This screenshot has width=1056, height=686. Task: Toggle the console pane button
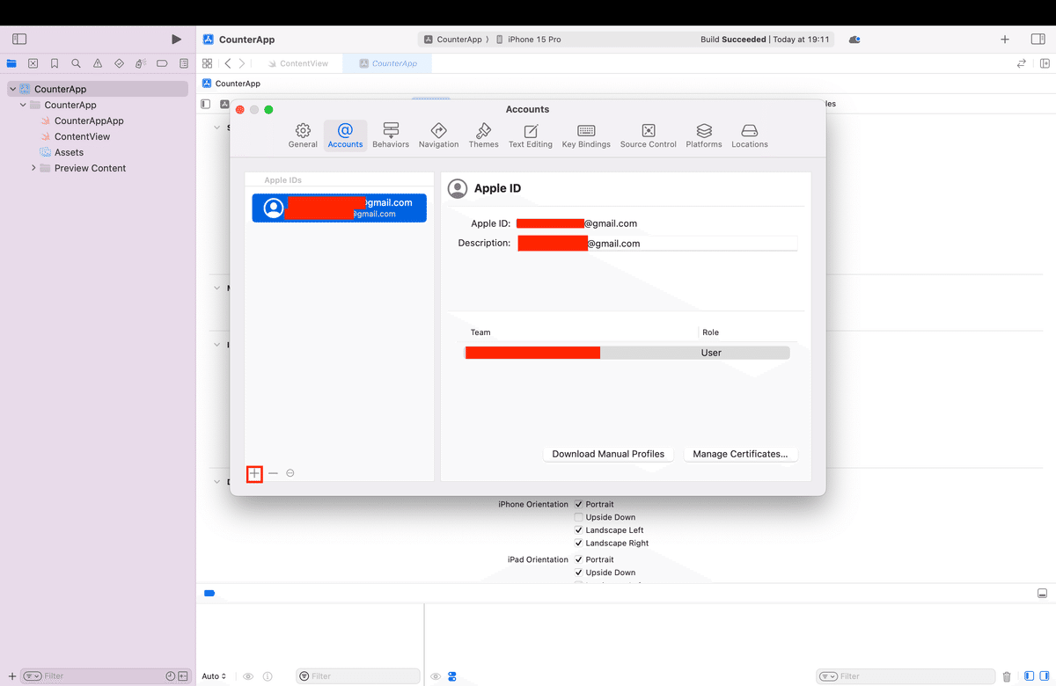[1045, 676]
